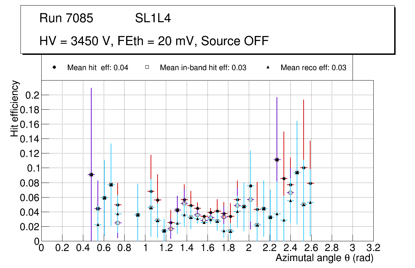Image resolution: width=415 pixels, height=268 pixels.
Task: Click the 3.2 tick label on the x-axis
Action: pos(373,248)
